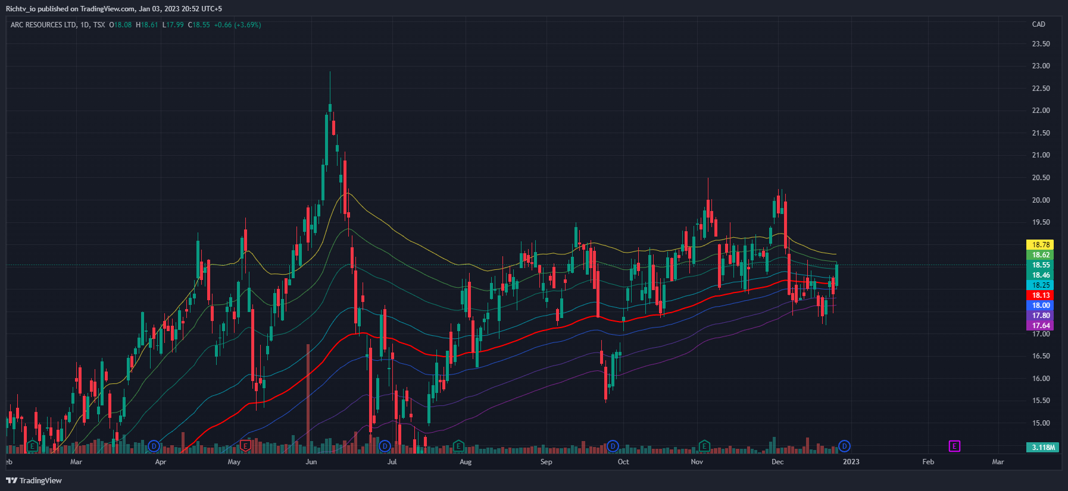Screen dimensions: 1068x491
Task: Click the dividend D marker near April
Action: point(154,446)
